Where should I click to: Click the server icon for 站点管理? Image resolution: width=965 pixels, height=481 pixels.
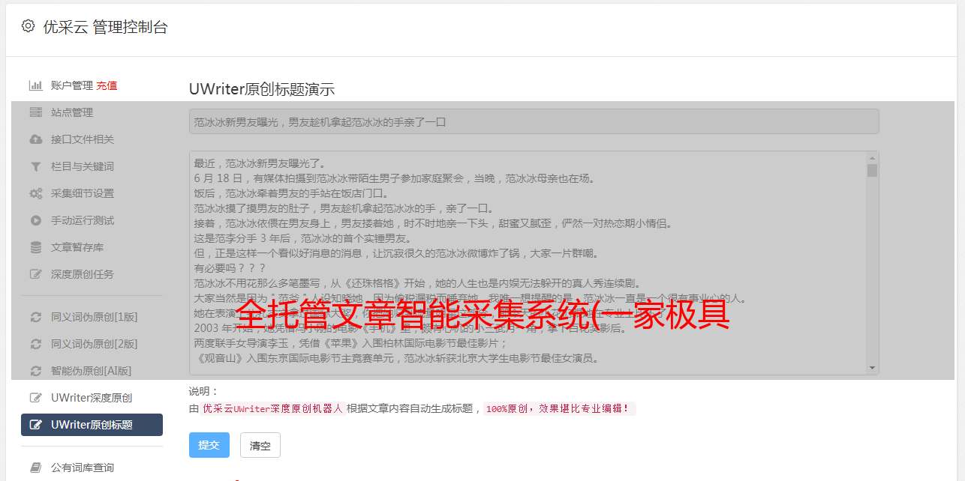[x=35, y=112]
